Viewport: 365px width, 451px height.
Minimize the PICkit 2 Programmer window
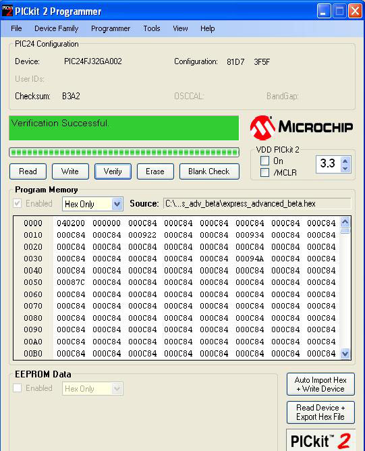(x=324, y=11)
